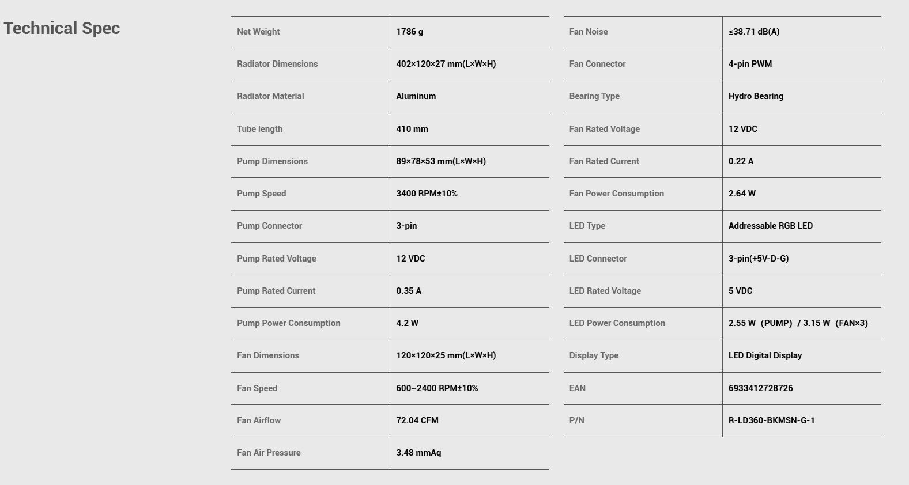Click the Fan Airflow 72.04 CFM value
Image resolution: width=909 pixels, height=485 pixels.
(x=417, y=420)
